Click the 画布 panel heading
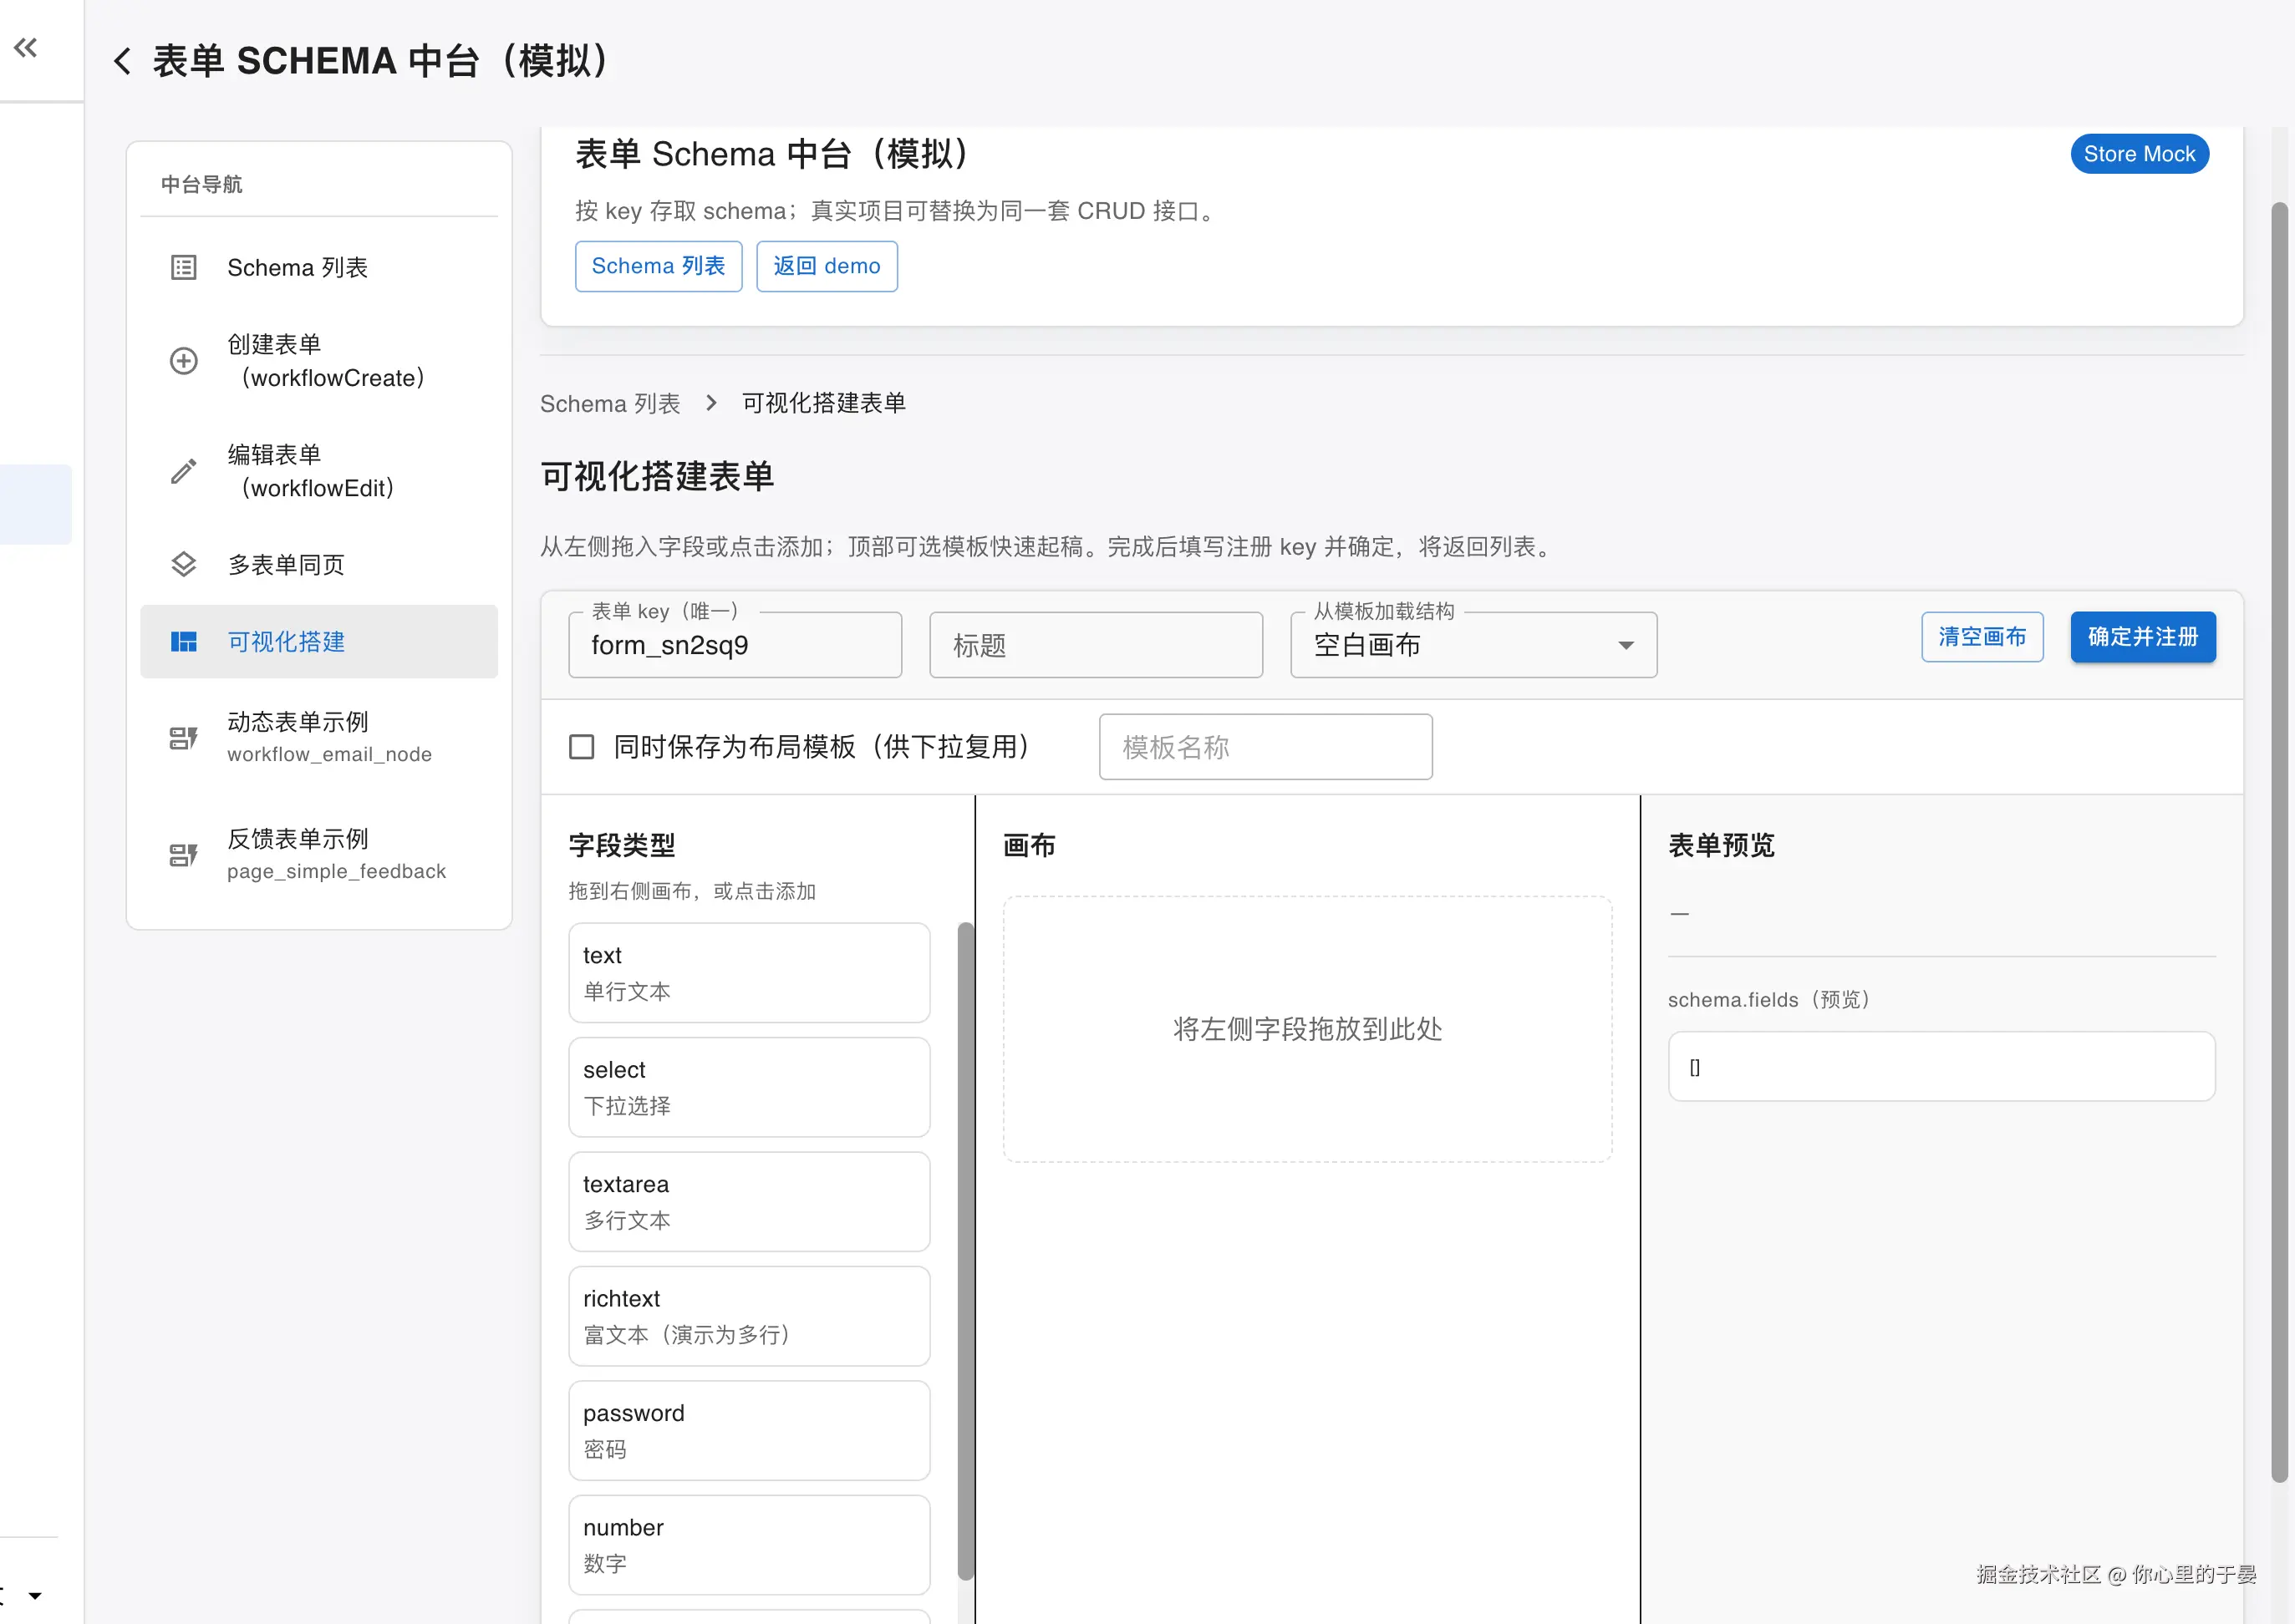This screenshot has width=2295, height=1624. [x=1030, y=845]
